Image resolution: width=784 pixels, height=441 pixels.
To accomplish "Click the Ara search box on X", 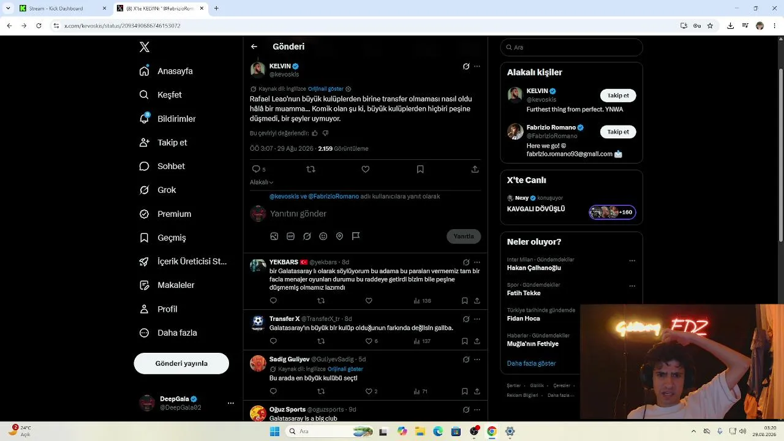I will point(571,47).
